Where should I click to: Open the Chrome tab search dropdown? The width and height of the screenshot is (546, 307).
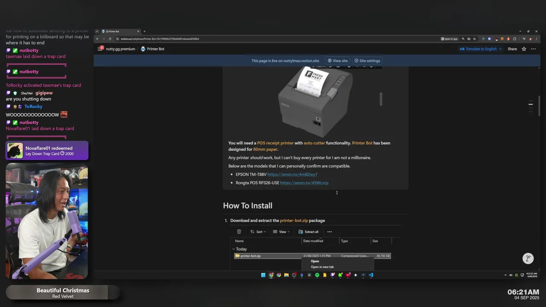click(x=97, y=31)
